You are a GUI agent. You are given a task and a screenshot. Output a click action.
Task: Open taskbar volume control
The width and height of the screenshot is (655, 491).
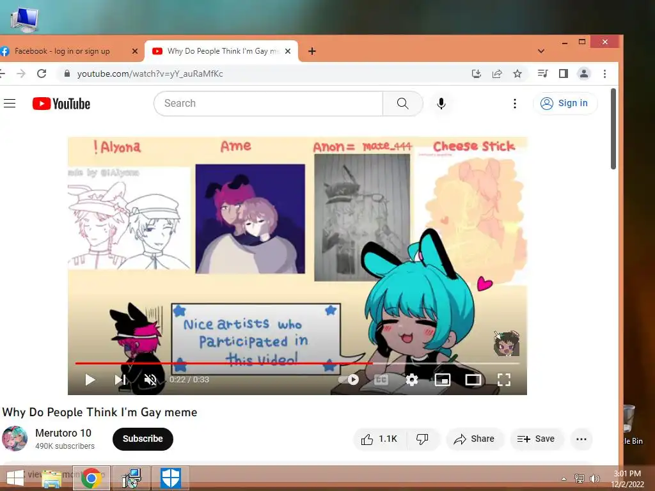click(x=594, y=478)
